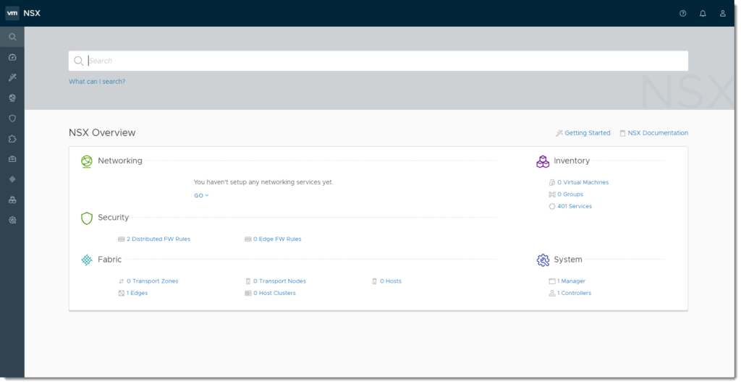The width and height of the screenshot is (741, 384).
Task: Click the Networking section heading
Action: (x=120, y=161)
